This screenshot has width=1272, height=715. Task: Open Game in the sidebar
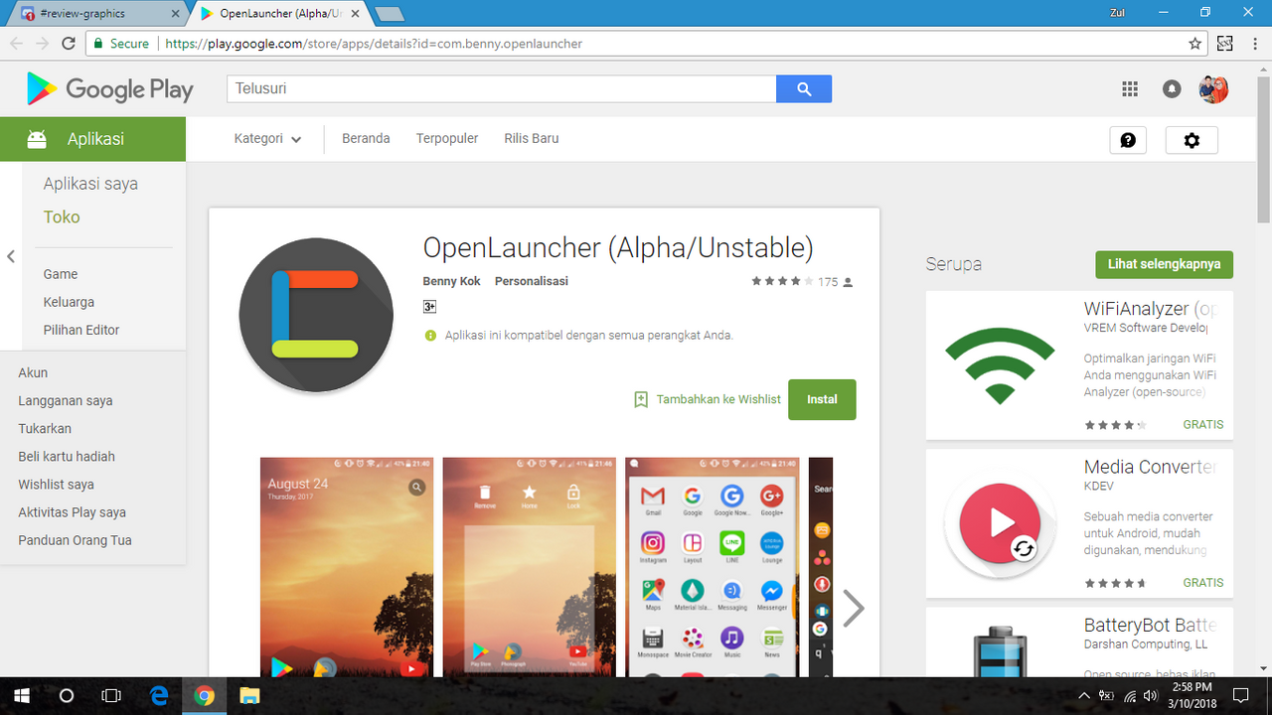click(61, 274)
